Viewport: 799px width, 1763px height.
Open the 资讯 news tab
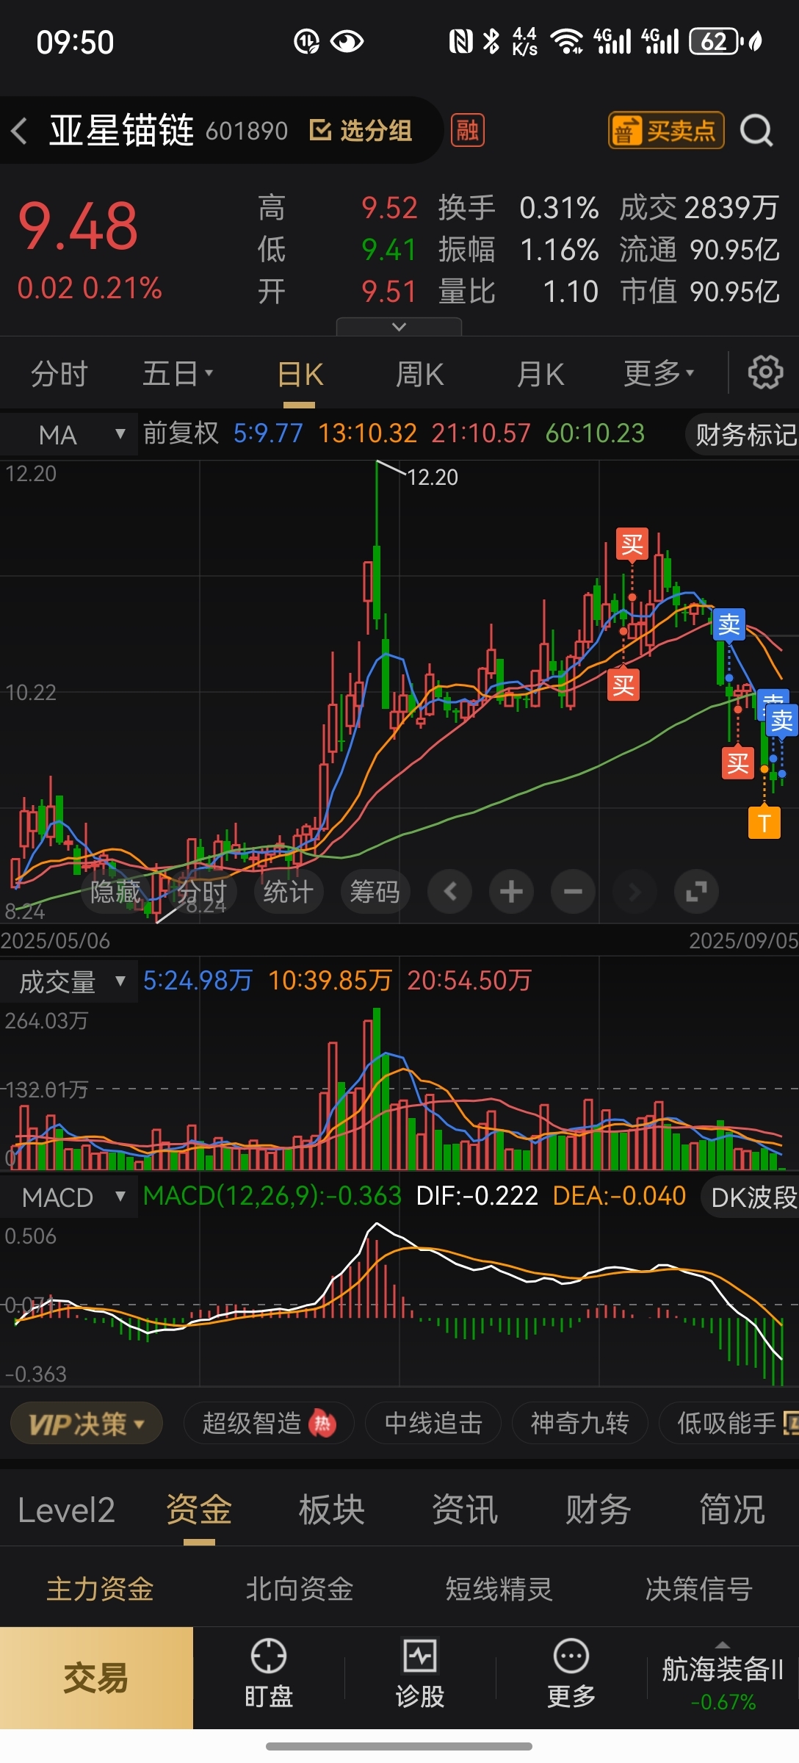pos(465,1510)
